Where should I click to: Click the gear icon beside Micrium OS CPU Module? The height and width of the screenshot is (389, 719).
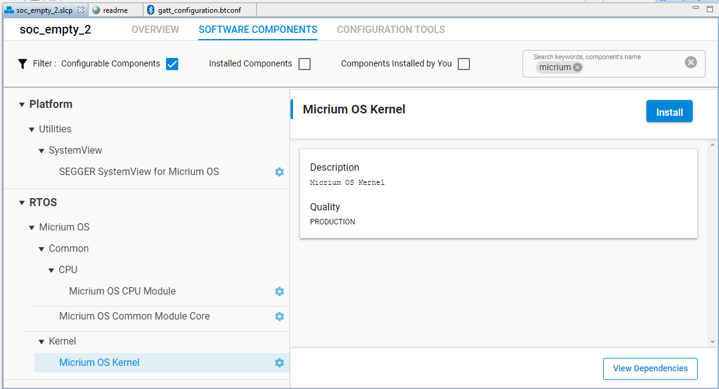tap(279, 291)
